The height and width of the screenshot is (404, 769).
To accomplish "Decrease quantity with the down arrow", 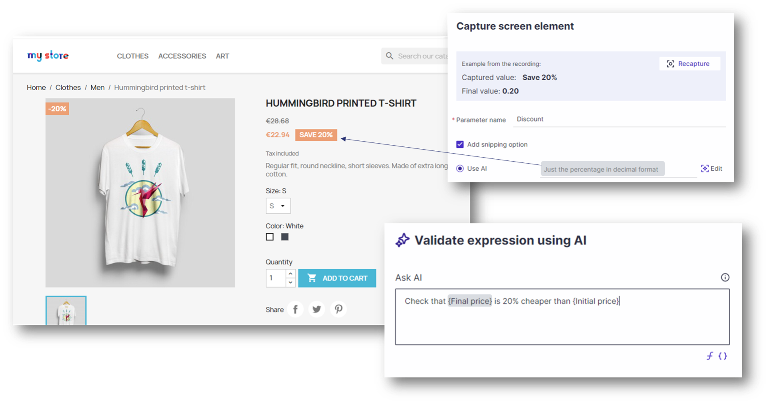I will (x=290, y=282).
